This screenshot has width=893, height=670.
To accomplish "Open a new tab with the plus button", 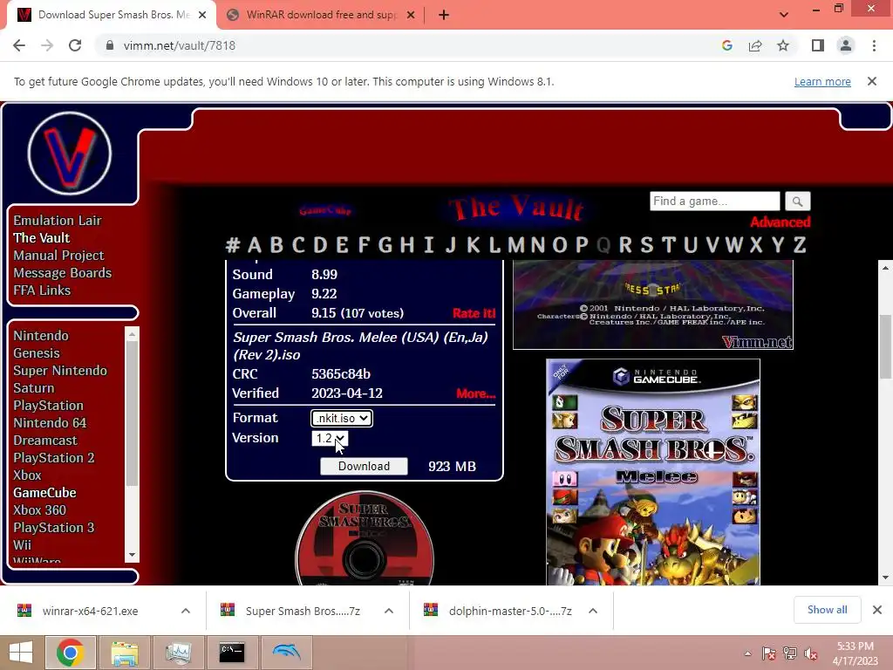I will [444, 15].
